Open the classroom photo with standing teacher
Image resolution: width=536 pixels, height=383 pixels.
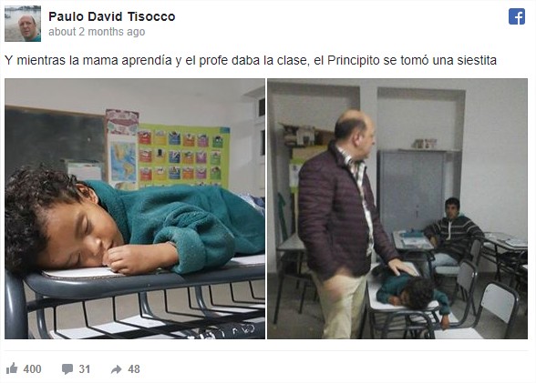pos(397,208)
